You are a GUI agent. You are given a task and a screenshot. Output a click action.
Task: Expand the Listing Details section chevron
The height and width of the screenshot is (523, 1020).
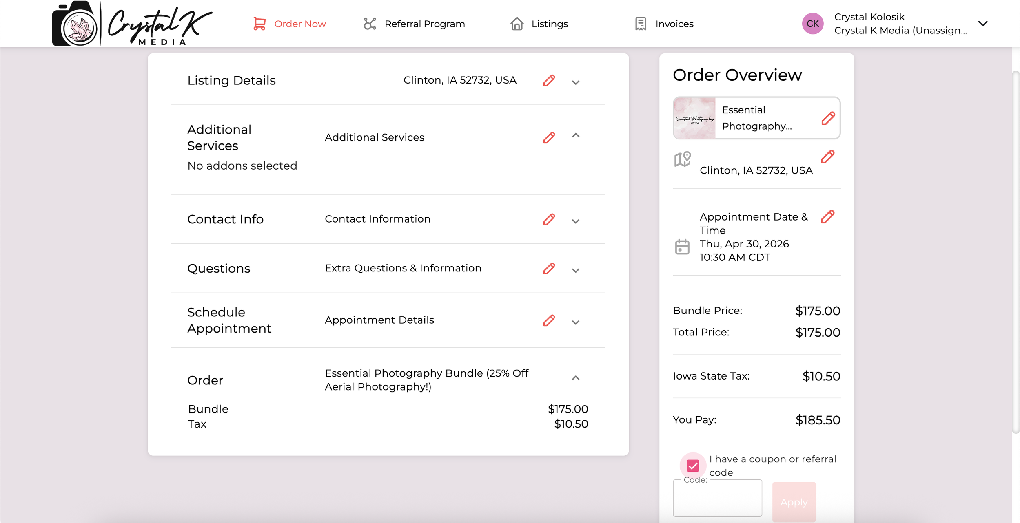[x=576, y=83]
